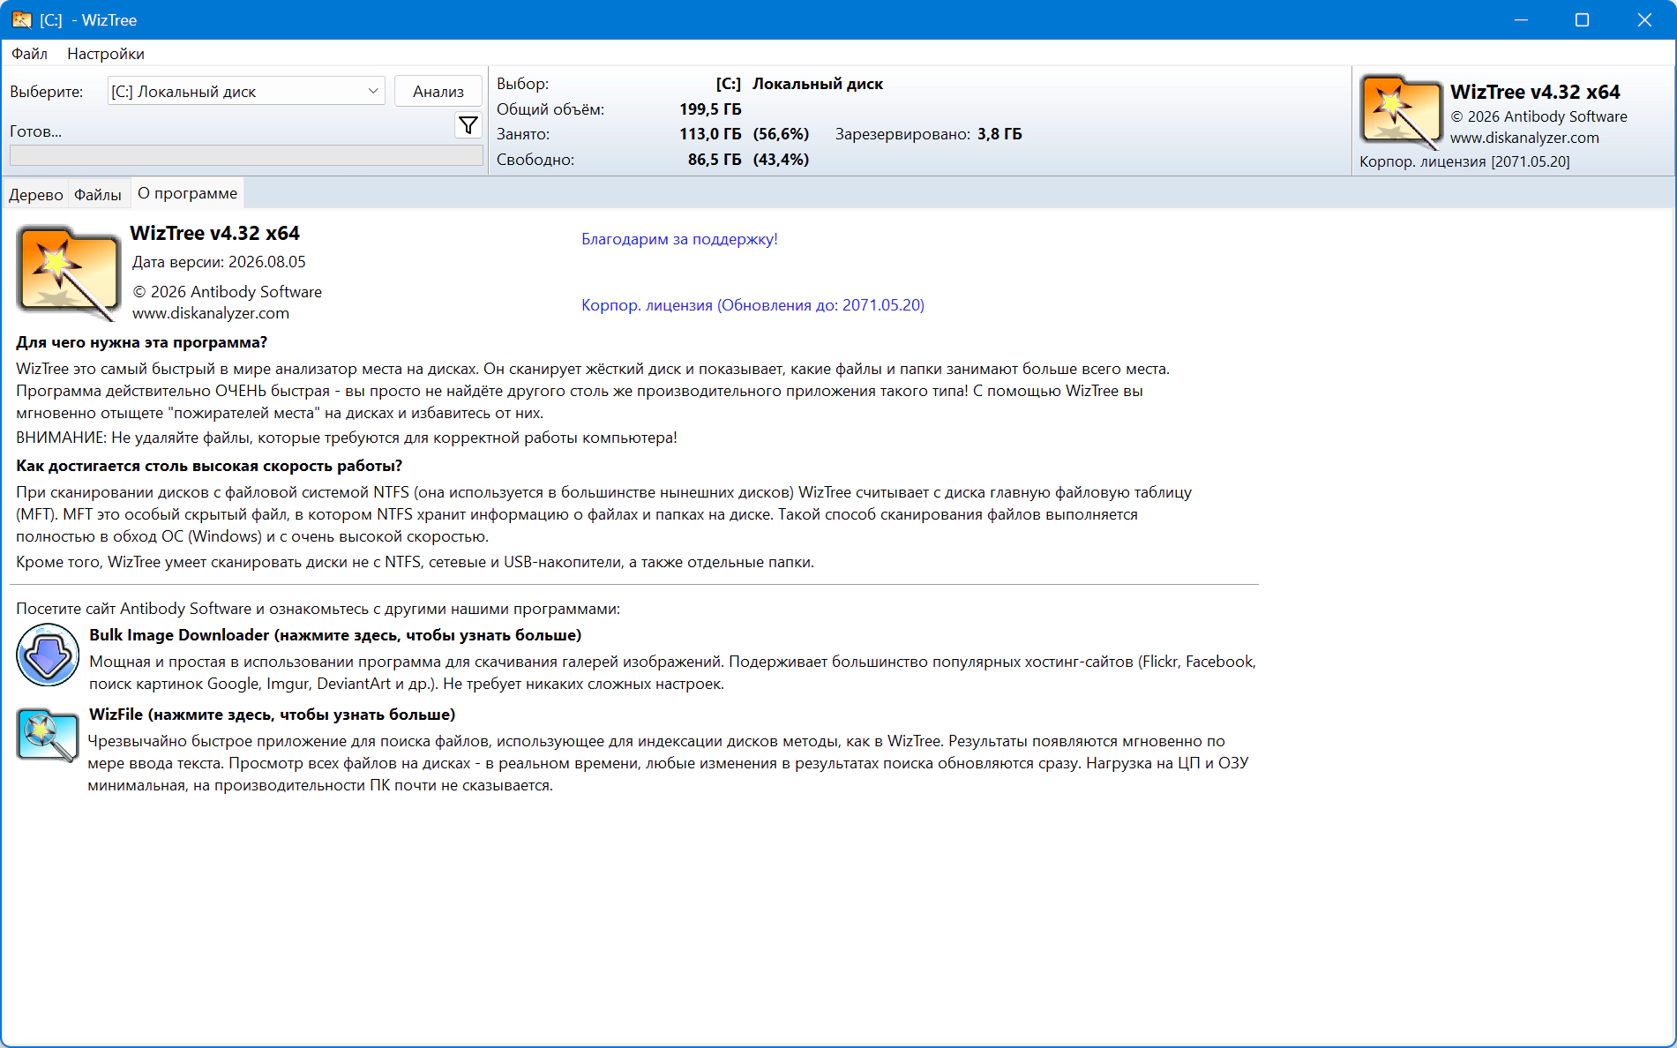
Task: Click the Bulk Image Downloader arrow icon
Action: tap(48, 655)
